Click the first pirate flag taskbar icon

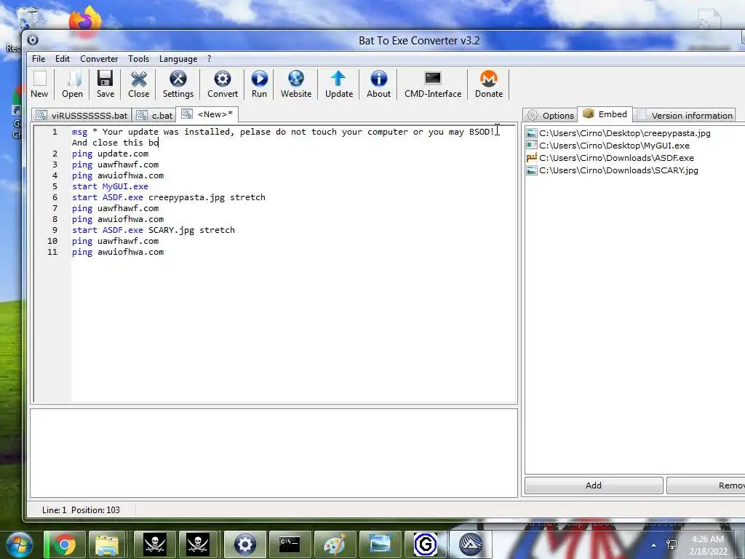[155, 544]
